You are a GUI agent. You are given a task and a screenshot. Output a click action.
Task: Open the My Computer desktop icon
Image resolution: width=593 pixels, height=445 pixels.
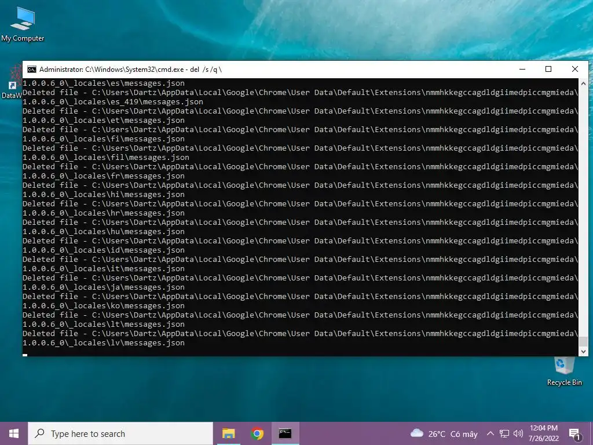(23, 24)
